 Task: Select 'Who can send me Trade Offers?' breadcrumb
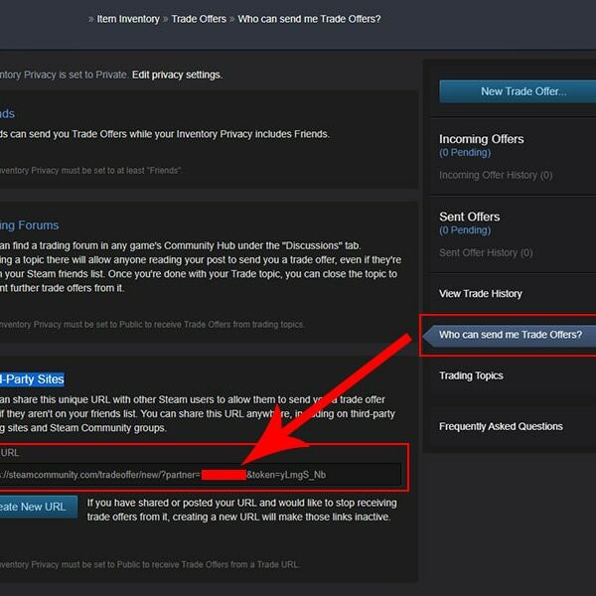pyautogui.click(x=309, y=19)
